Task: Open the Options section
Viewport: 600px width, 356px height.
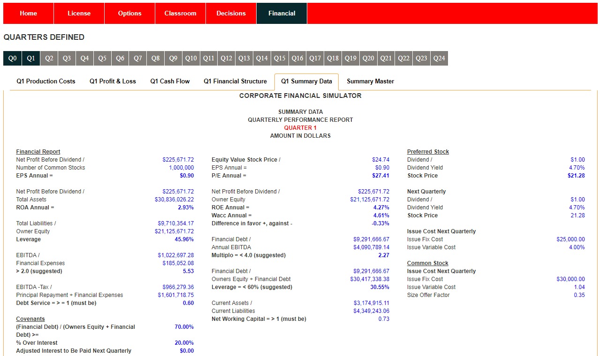Action: (129, 14)
